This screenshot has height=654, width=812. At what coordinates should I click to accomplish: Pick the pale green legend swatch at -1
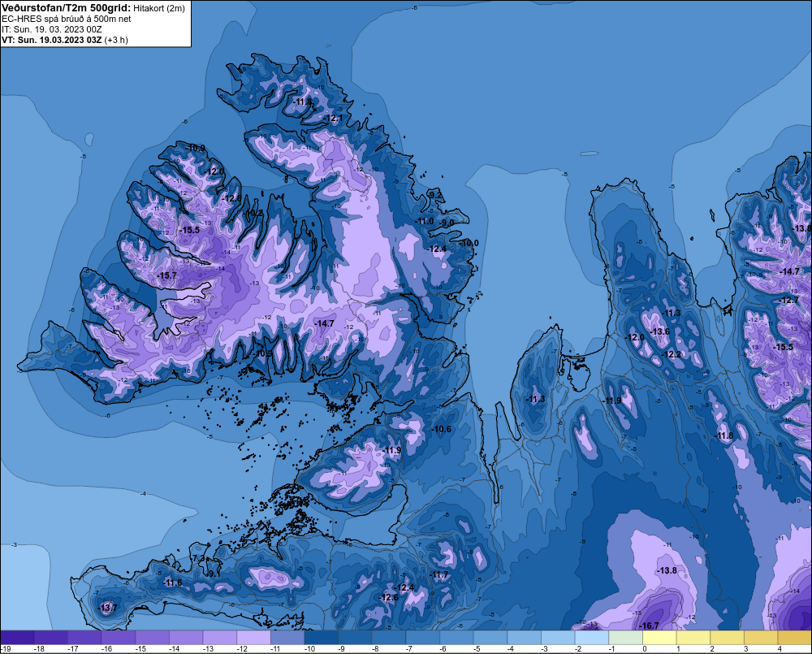coord(625,638)
